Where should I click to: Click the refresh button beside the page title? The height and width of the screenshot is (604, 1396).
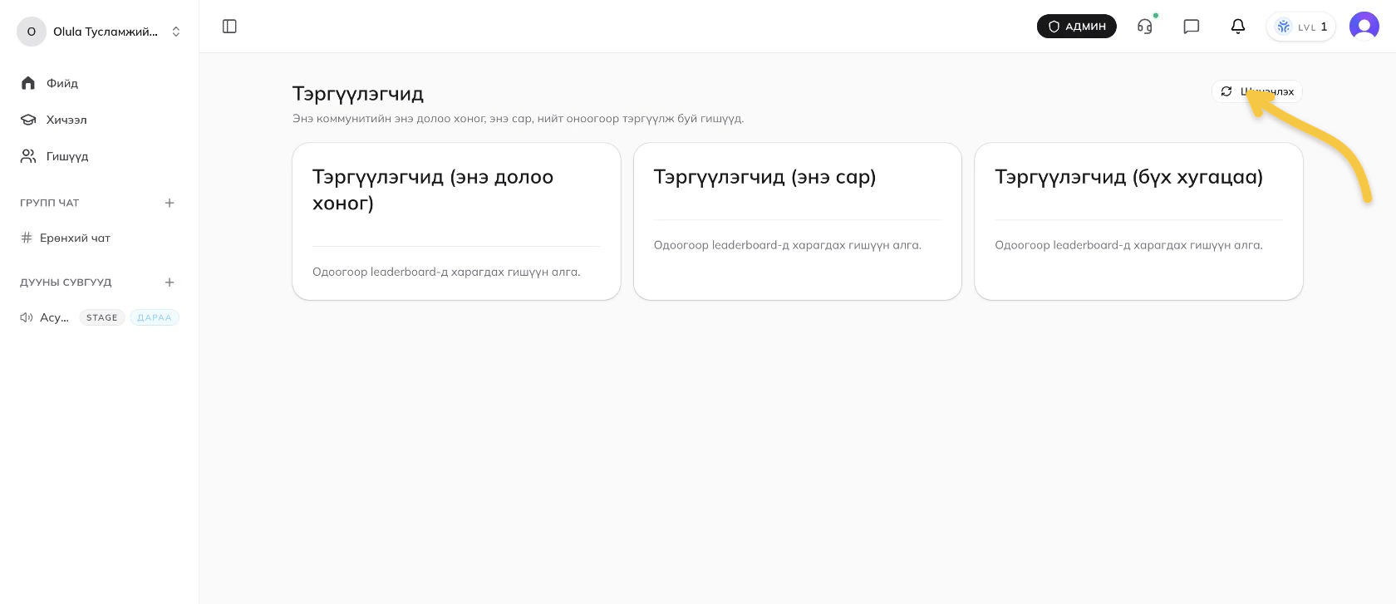[1256, 91]
